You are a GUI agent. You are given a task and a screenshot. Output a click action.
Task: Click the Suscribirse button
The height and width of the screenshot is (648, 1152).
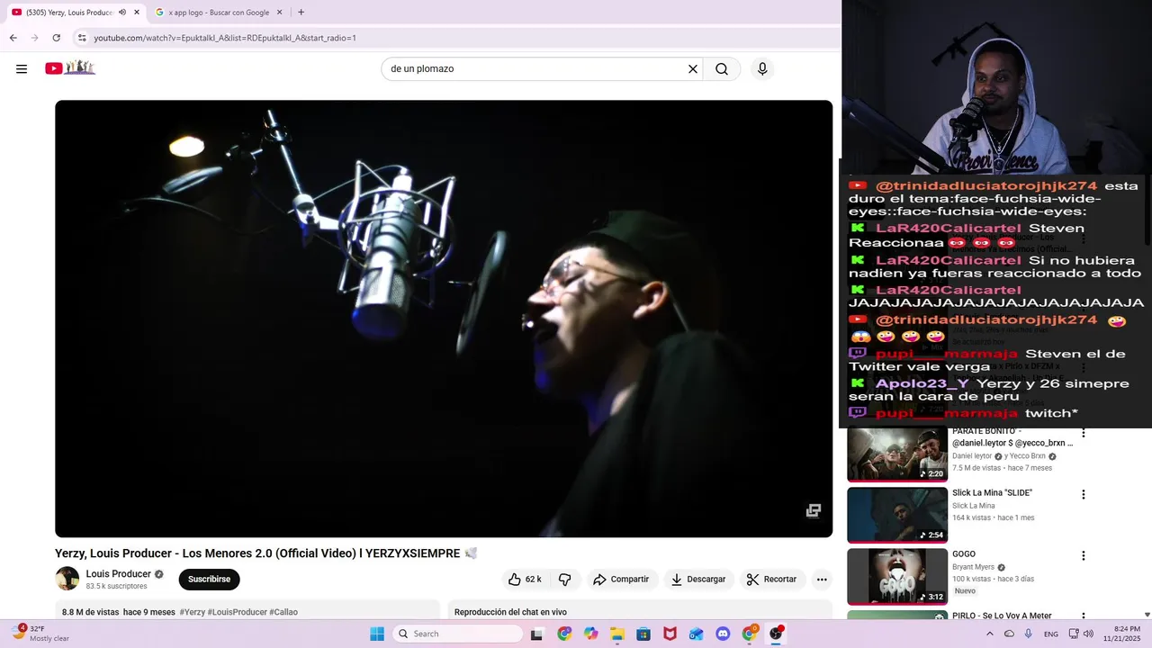pyautogui.click(x=209, y=580)
